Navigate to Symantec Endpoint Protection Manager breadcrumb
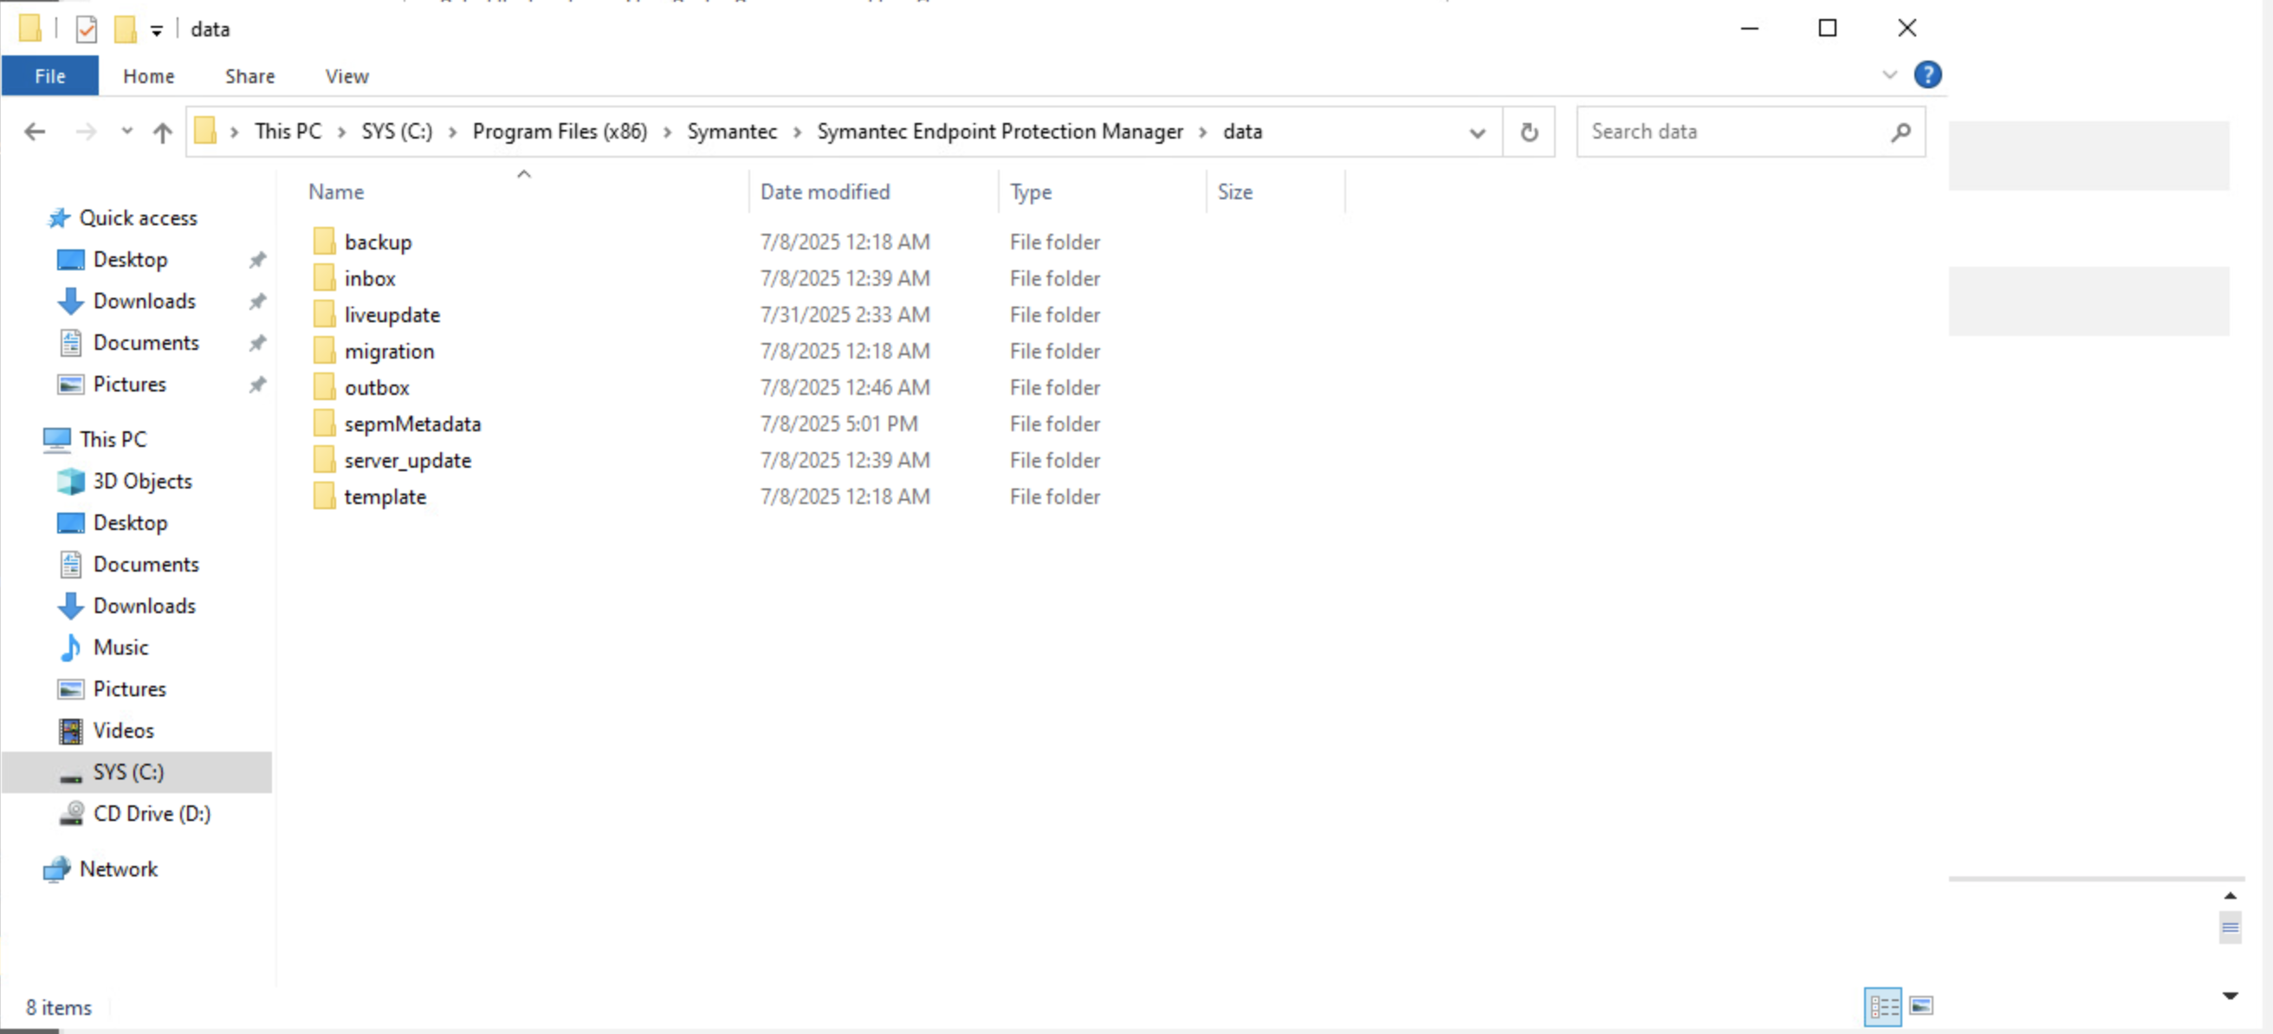 pos(1000,131)
